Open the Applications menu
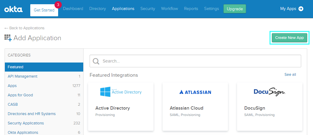 (123, 9)
